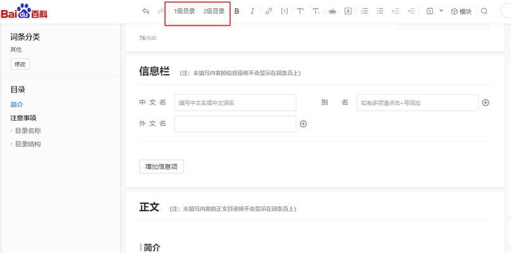Image resolution: width=511 pixels, height=253 pixels.
Task: Click the 修改 button under 词条分类
Action: pyautogui.click(x=20, y=64)
